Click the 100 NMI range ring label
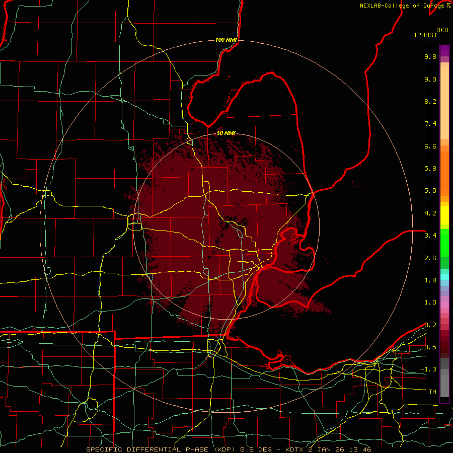453x453 pixels. coord(226,40)
